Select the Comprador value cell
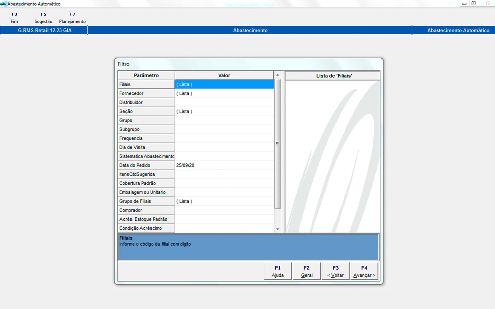The height and width of the screenshot is (309, 495). [224, 210]
